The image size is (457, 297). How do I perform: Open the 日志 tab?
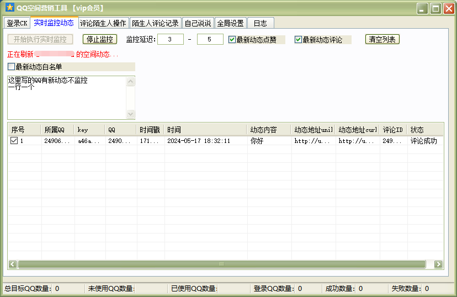point(261,23)
